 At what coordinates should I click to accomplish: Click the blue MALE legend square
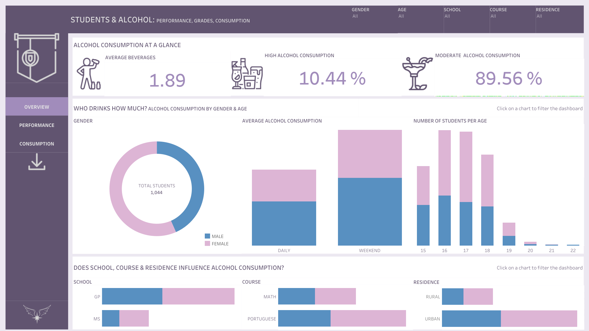(x=207, y=236)
